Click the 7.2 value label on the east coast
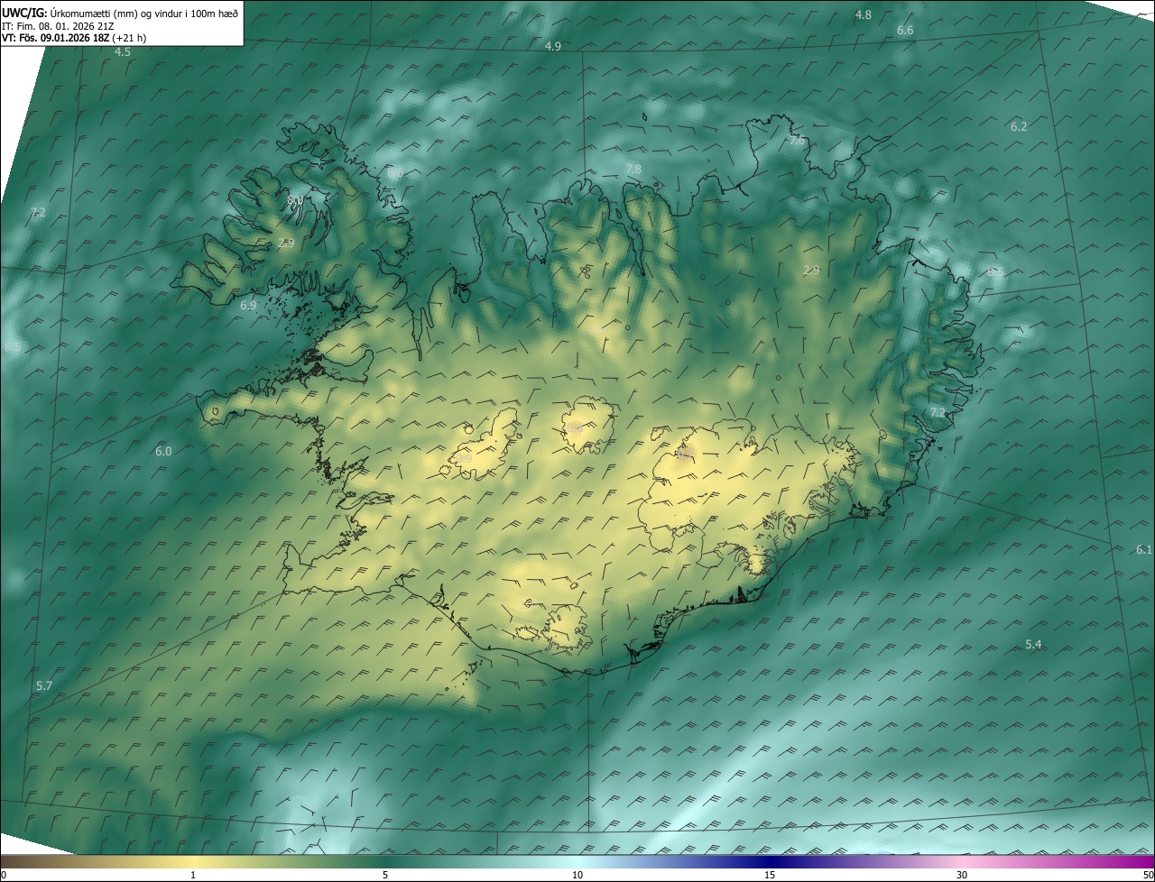Image resolution: width=1155 pixels, height=882 pixels. (938, 412)
